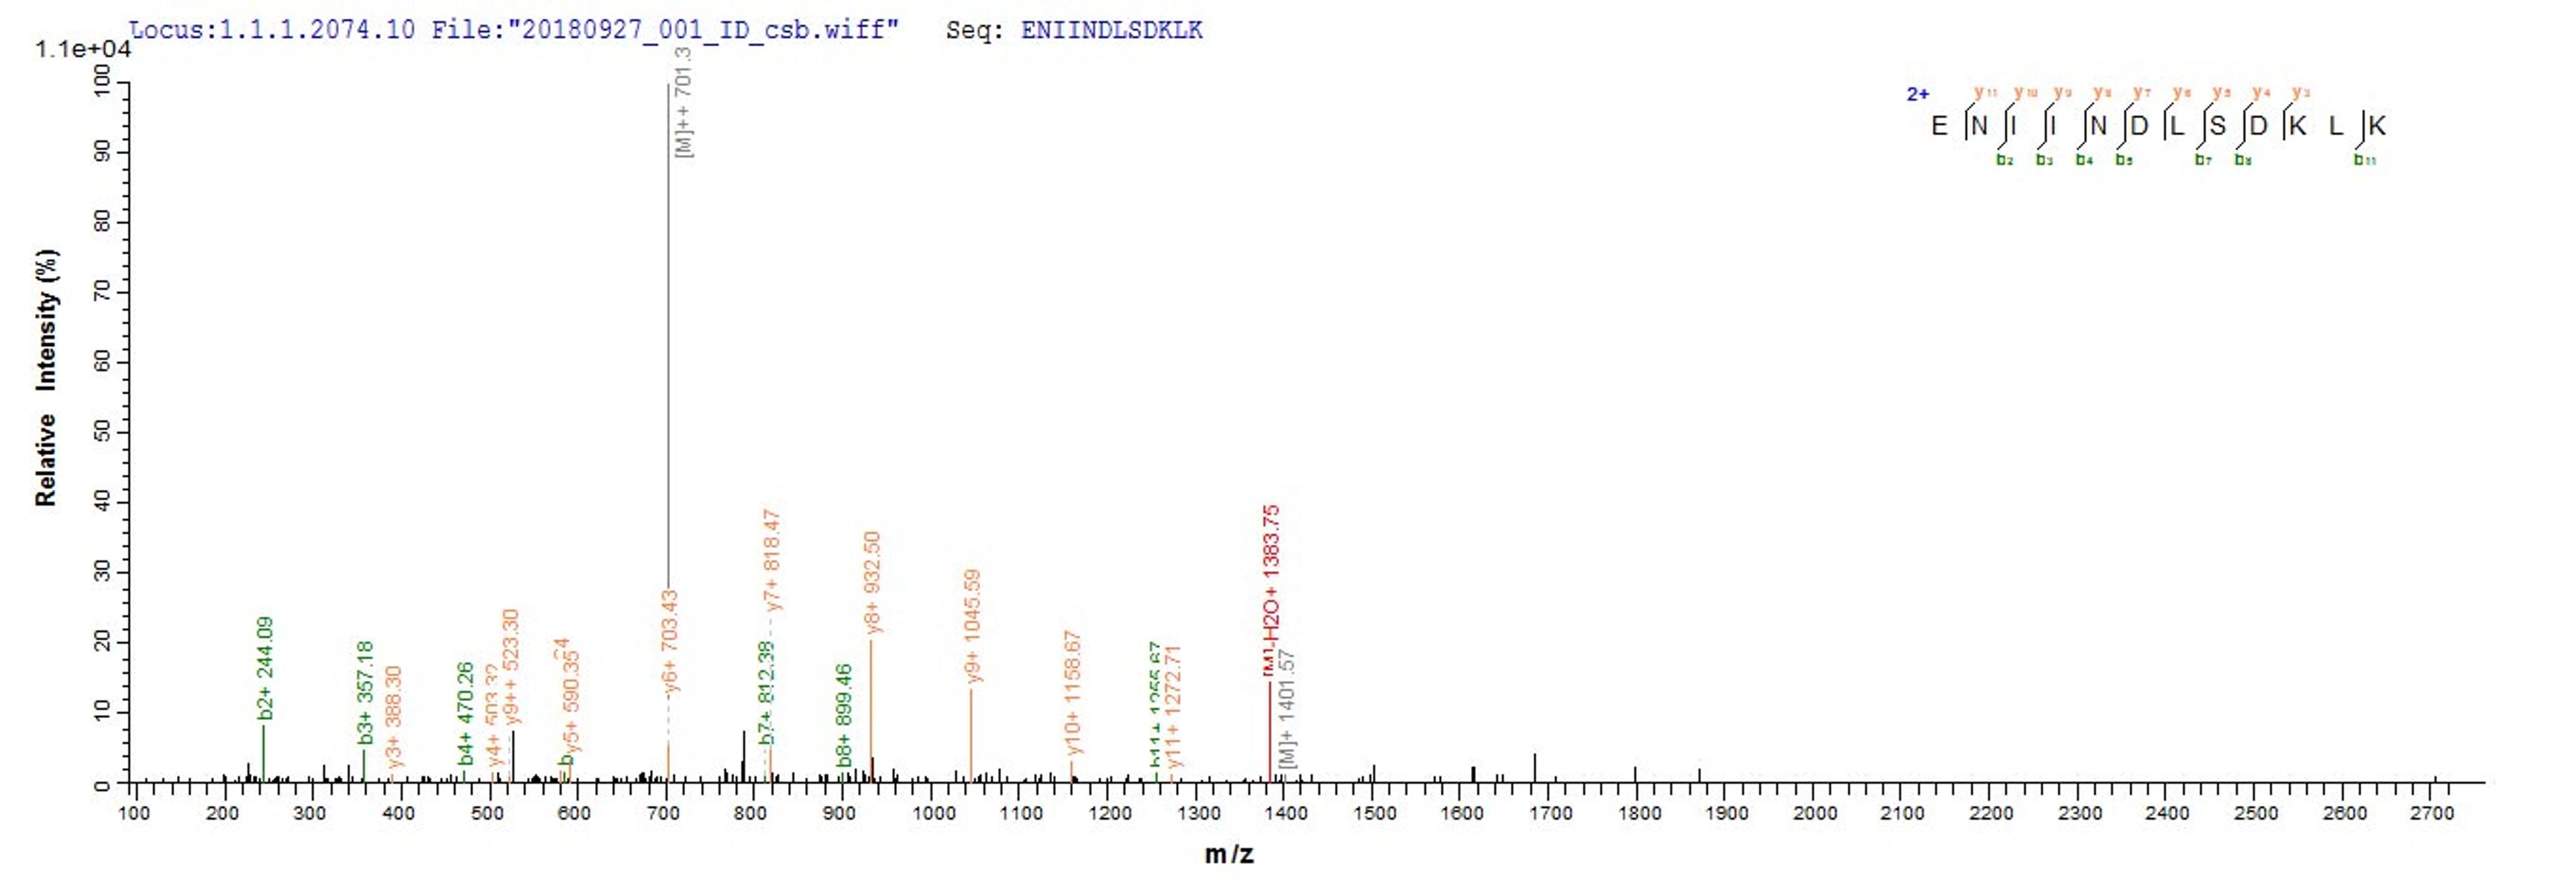
Task: Click the y3 marker in fragment map
Action: point(2301,93)
